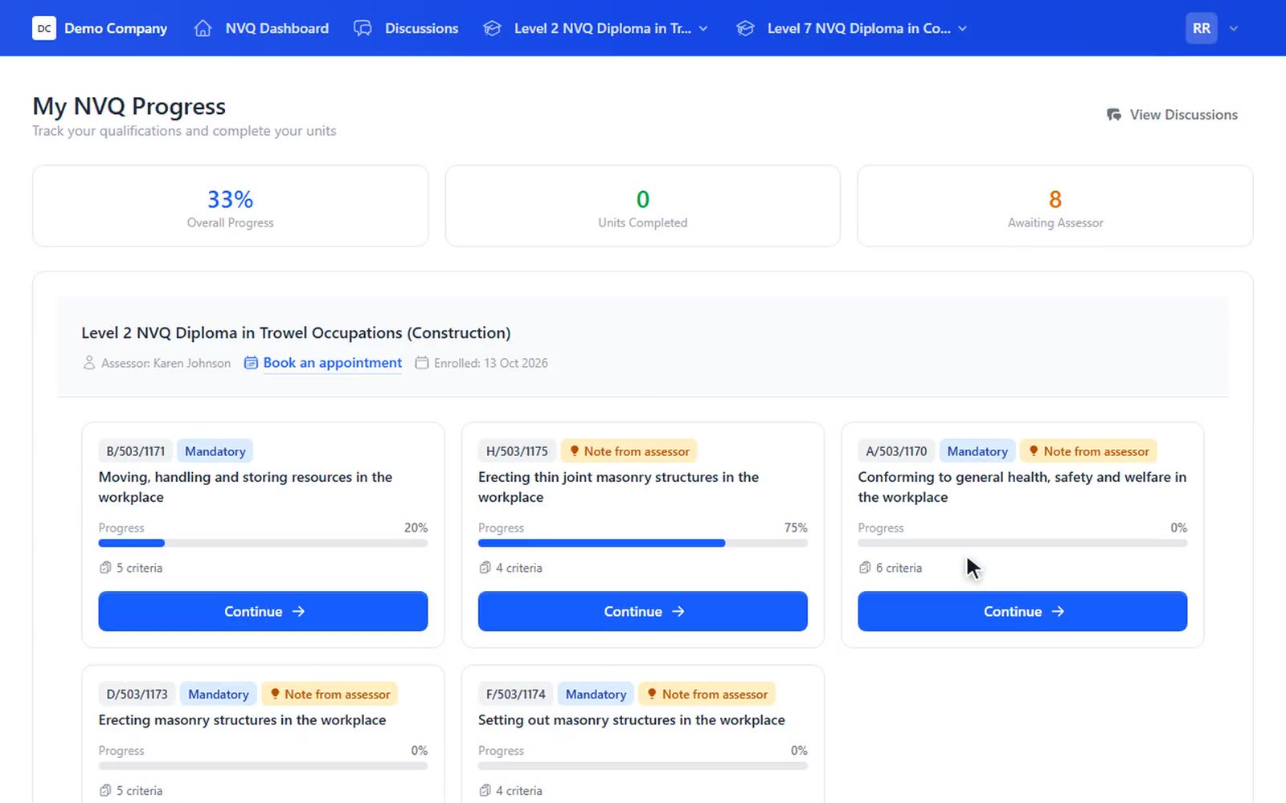Continue the Moving, handling and storing resources unit

coord(263,611)
